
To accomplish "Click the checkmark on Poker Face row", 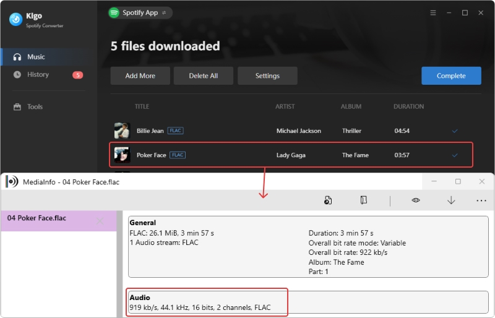I will 455,155.
